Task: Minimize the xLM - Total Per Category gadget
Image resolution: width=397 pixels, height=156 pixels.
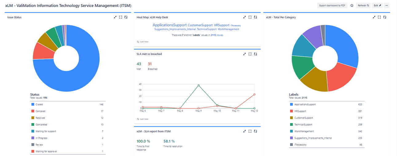Action: (374, 17)
